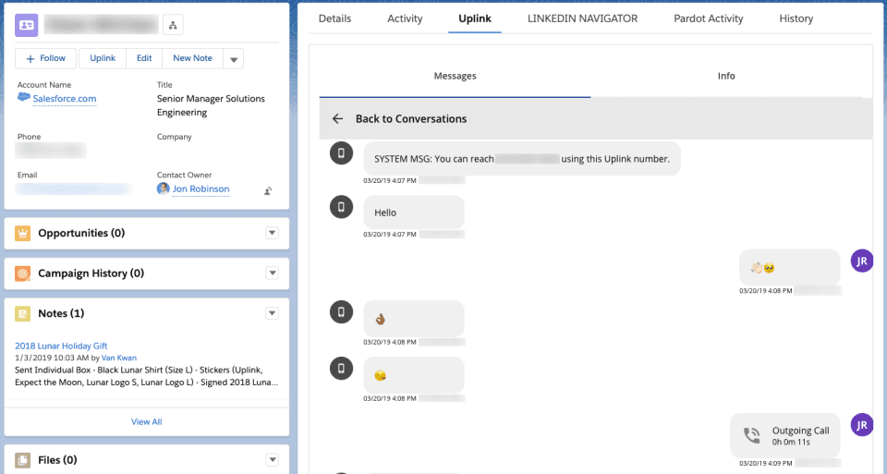Screen dimensions: 887x474
Task: Click the Outgoing Call phone icon
Action: tap(752, 435)
